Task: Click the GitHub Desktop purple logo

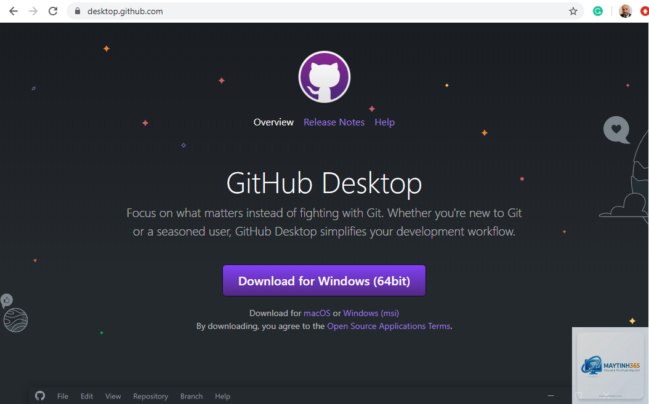Action: (x=324, y=77)
